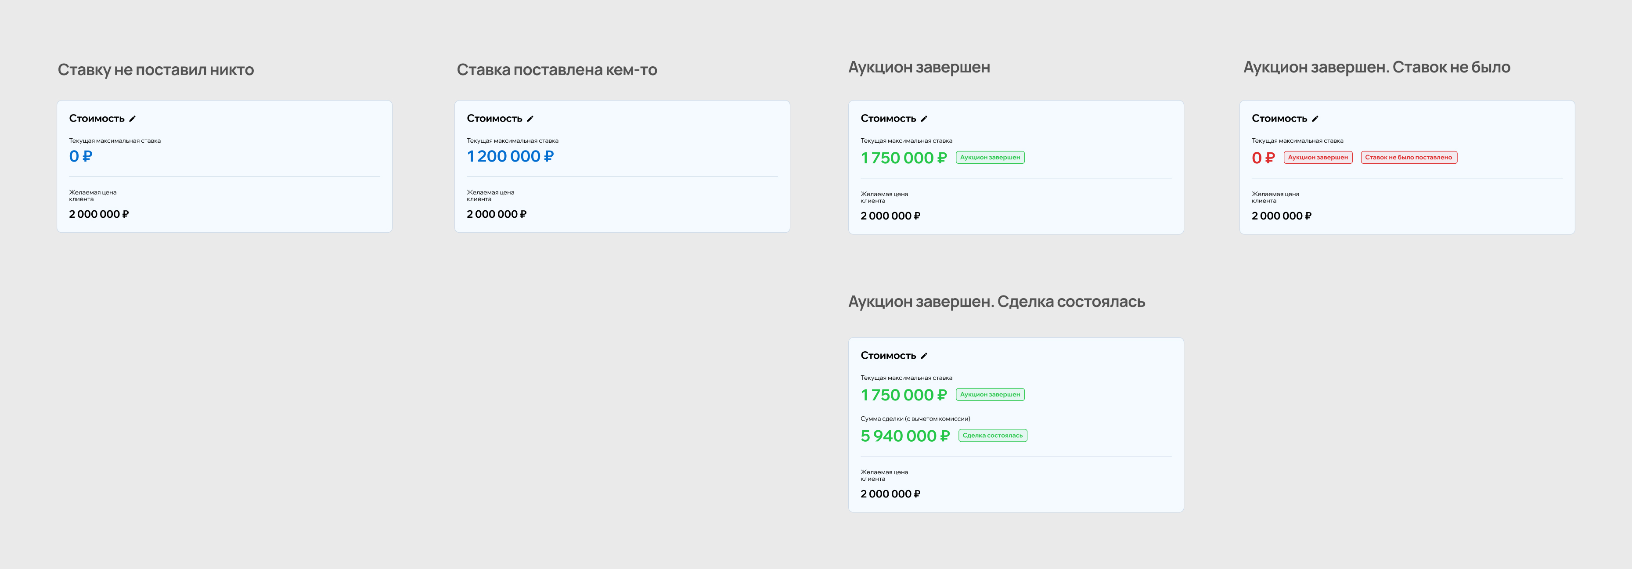
Task: Click green 'Сделка состоялась' badge
Action: 993,435
